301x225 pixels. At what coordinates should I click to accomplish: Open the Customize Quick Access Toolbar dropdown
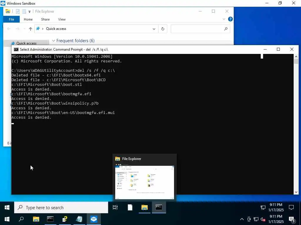[x=29, y=12]
